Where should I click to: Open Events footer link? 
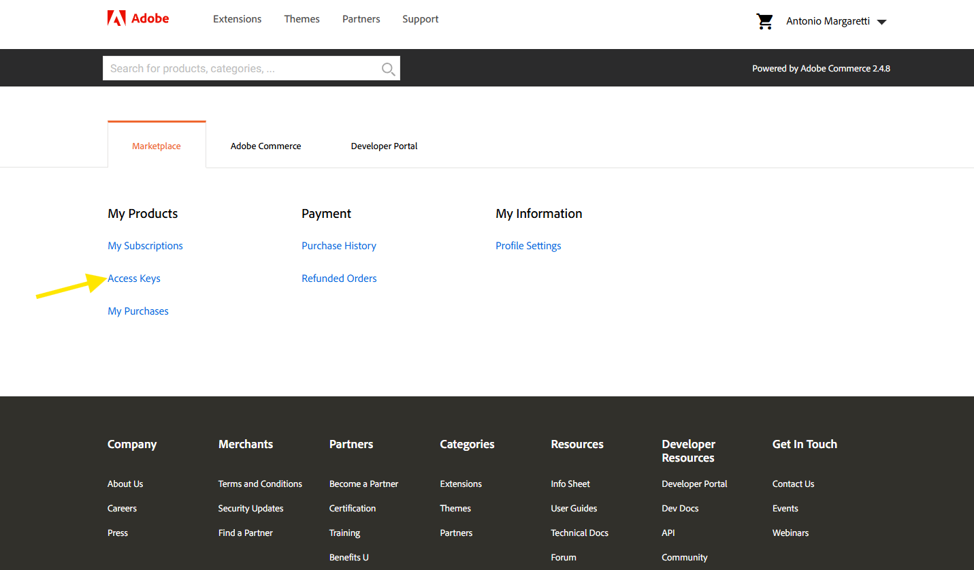point(785,508)
